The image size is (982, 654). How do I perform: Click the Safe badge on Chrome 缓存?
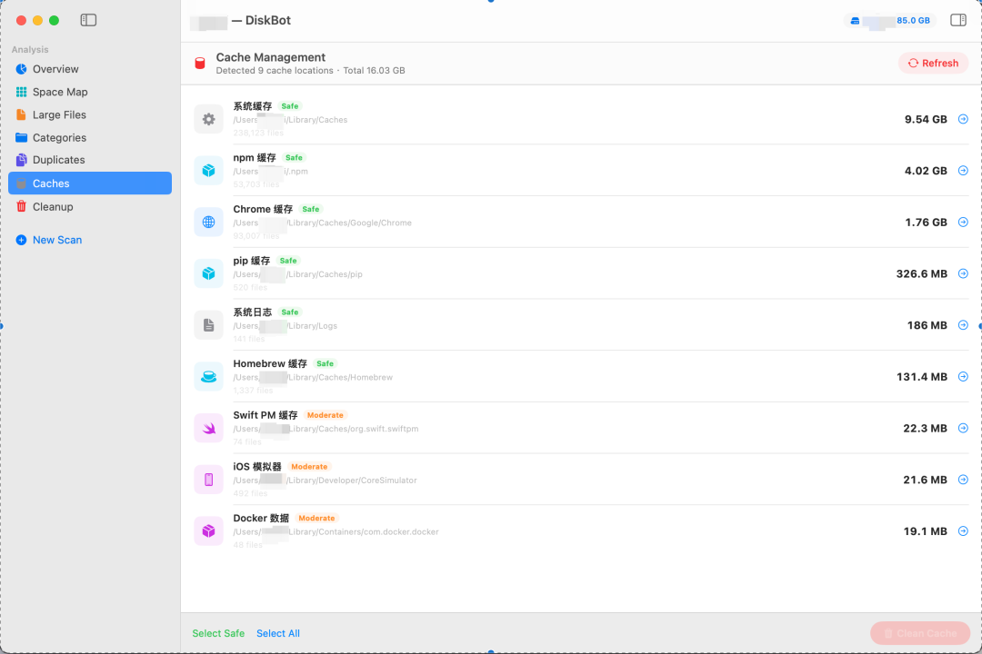pyautogui.click(x=311, y=209)
